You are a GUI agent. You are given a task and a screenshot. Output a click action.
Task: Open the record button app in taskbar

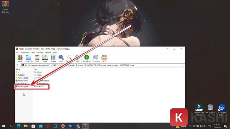click(x=63, y=126)
